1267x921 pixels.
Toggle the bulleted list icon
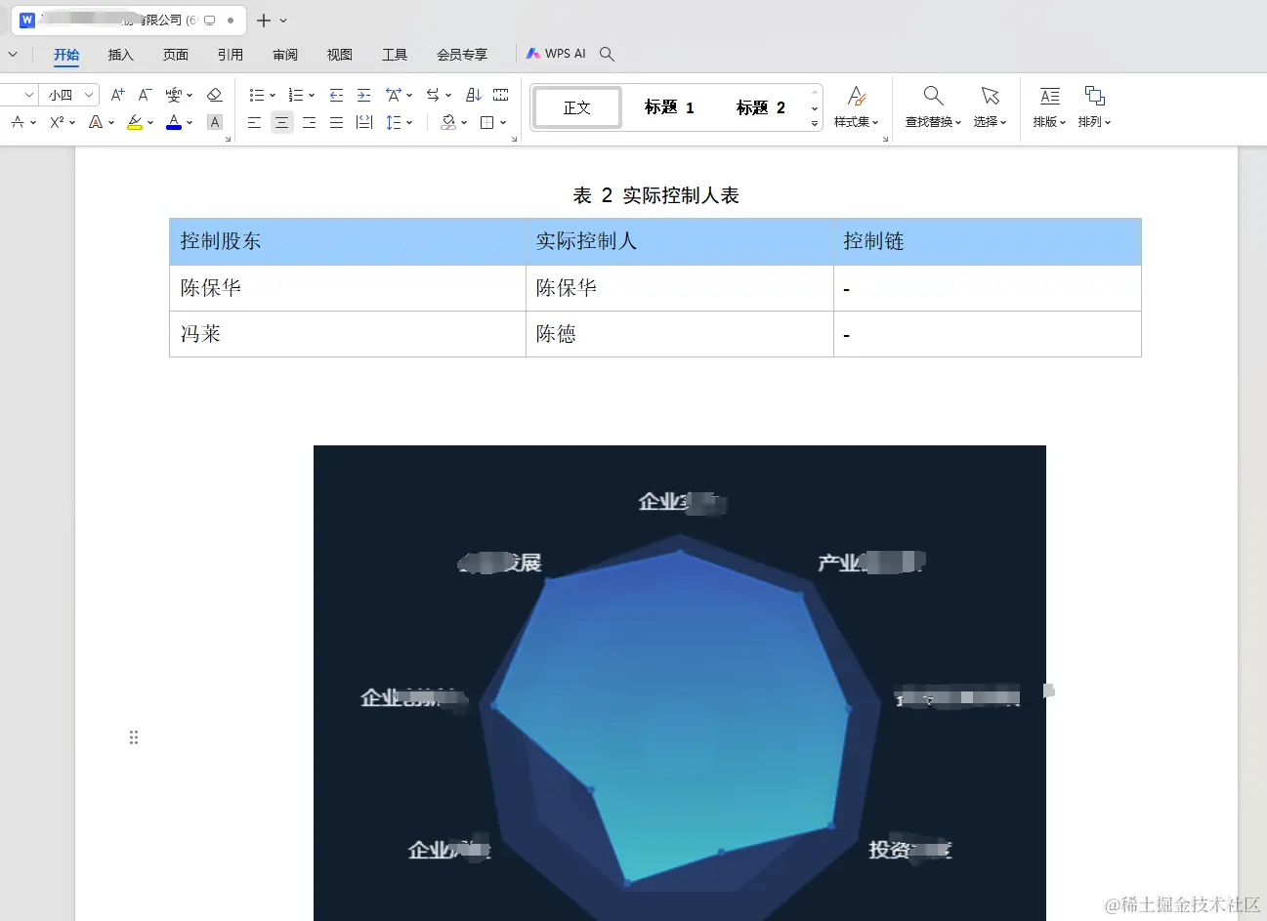254,95
